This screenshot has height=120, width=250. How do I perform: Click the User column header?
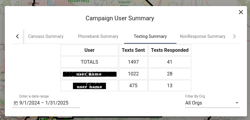(x=90, y=50)
